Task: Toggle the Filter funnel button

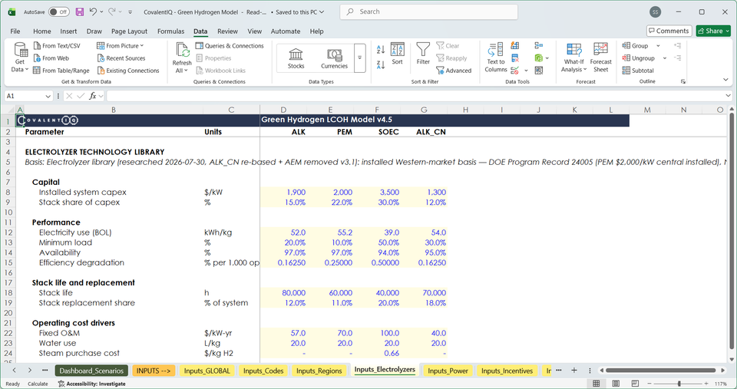Action: click(x=423, y=54)
